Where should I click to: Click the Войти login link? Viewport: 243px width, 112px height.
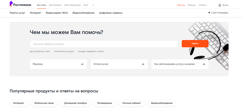click(x=226, y=5)
